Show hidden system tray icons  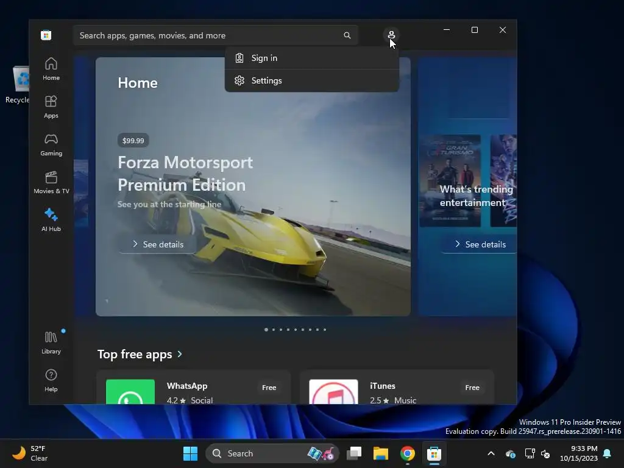tap(491, 453)
